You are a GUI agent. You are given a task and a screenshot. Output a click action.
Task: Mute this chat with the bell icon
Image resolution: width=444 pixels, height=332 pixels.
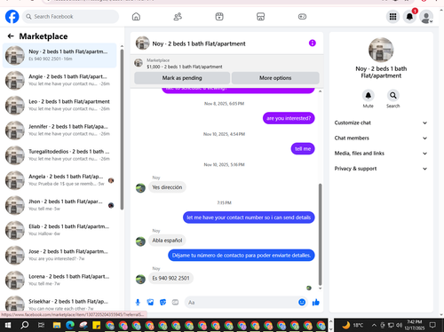(x=369, y=96)
